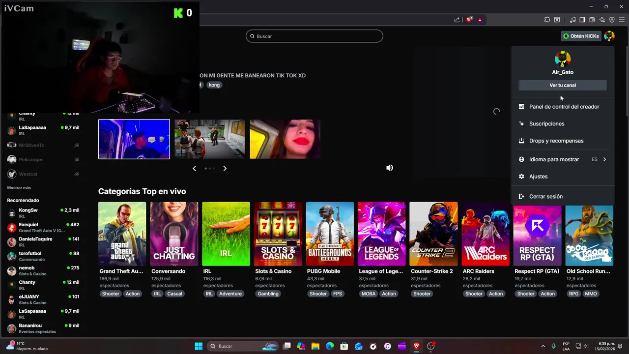Screen dimensions: 629x354
Task: Click Shooter tag under Grand Theft Auto
Action: [111, 294]
